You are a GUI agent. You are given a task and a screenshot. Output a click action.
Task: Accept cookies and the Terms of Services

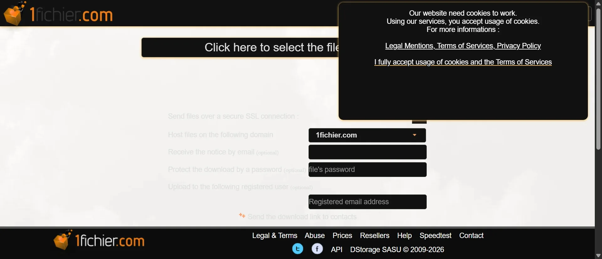[x=463, y=62]
